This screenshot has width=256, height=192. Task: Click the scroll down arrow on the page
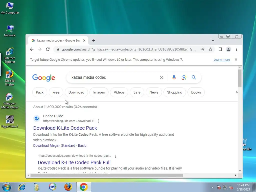[240, 171]
